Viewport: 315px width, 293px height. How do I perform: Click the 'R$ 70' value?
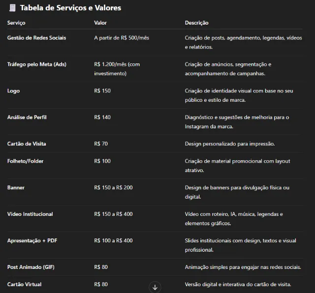coord(101,144)
